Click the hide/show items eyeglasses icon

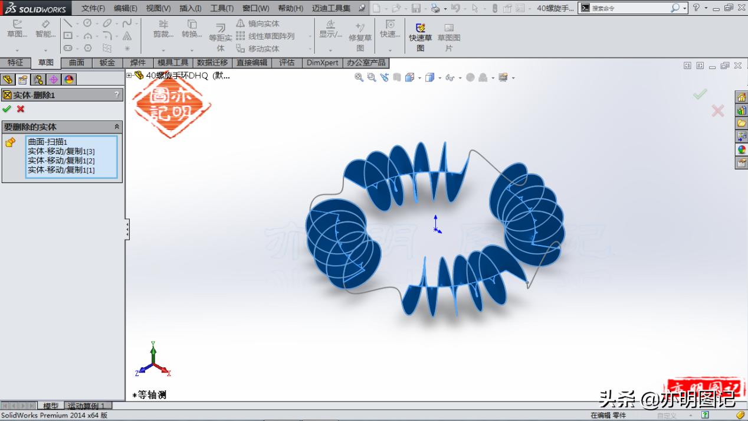(450, 77)
